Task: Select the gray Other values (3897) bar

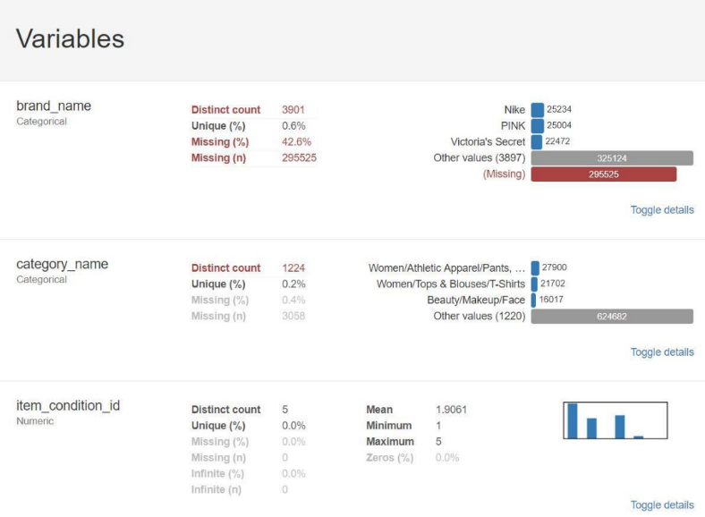Action: click(612, 158)
